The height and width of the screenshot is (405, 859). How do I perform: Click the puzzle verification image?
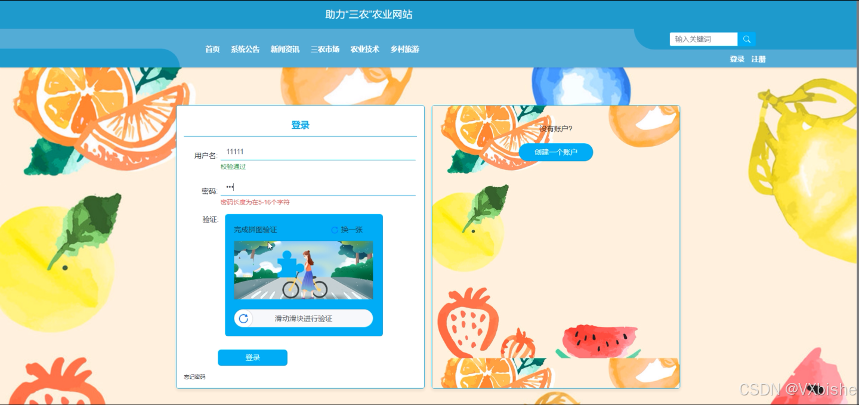(304, 270)
